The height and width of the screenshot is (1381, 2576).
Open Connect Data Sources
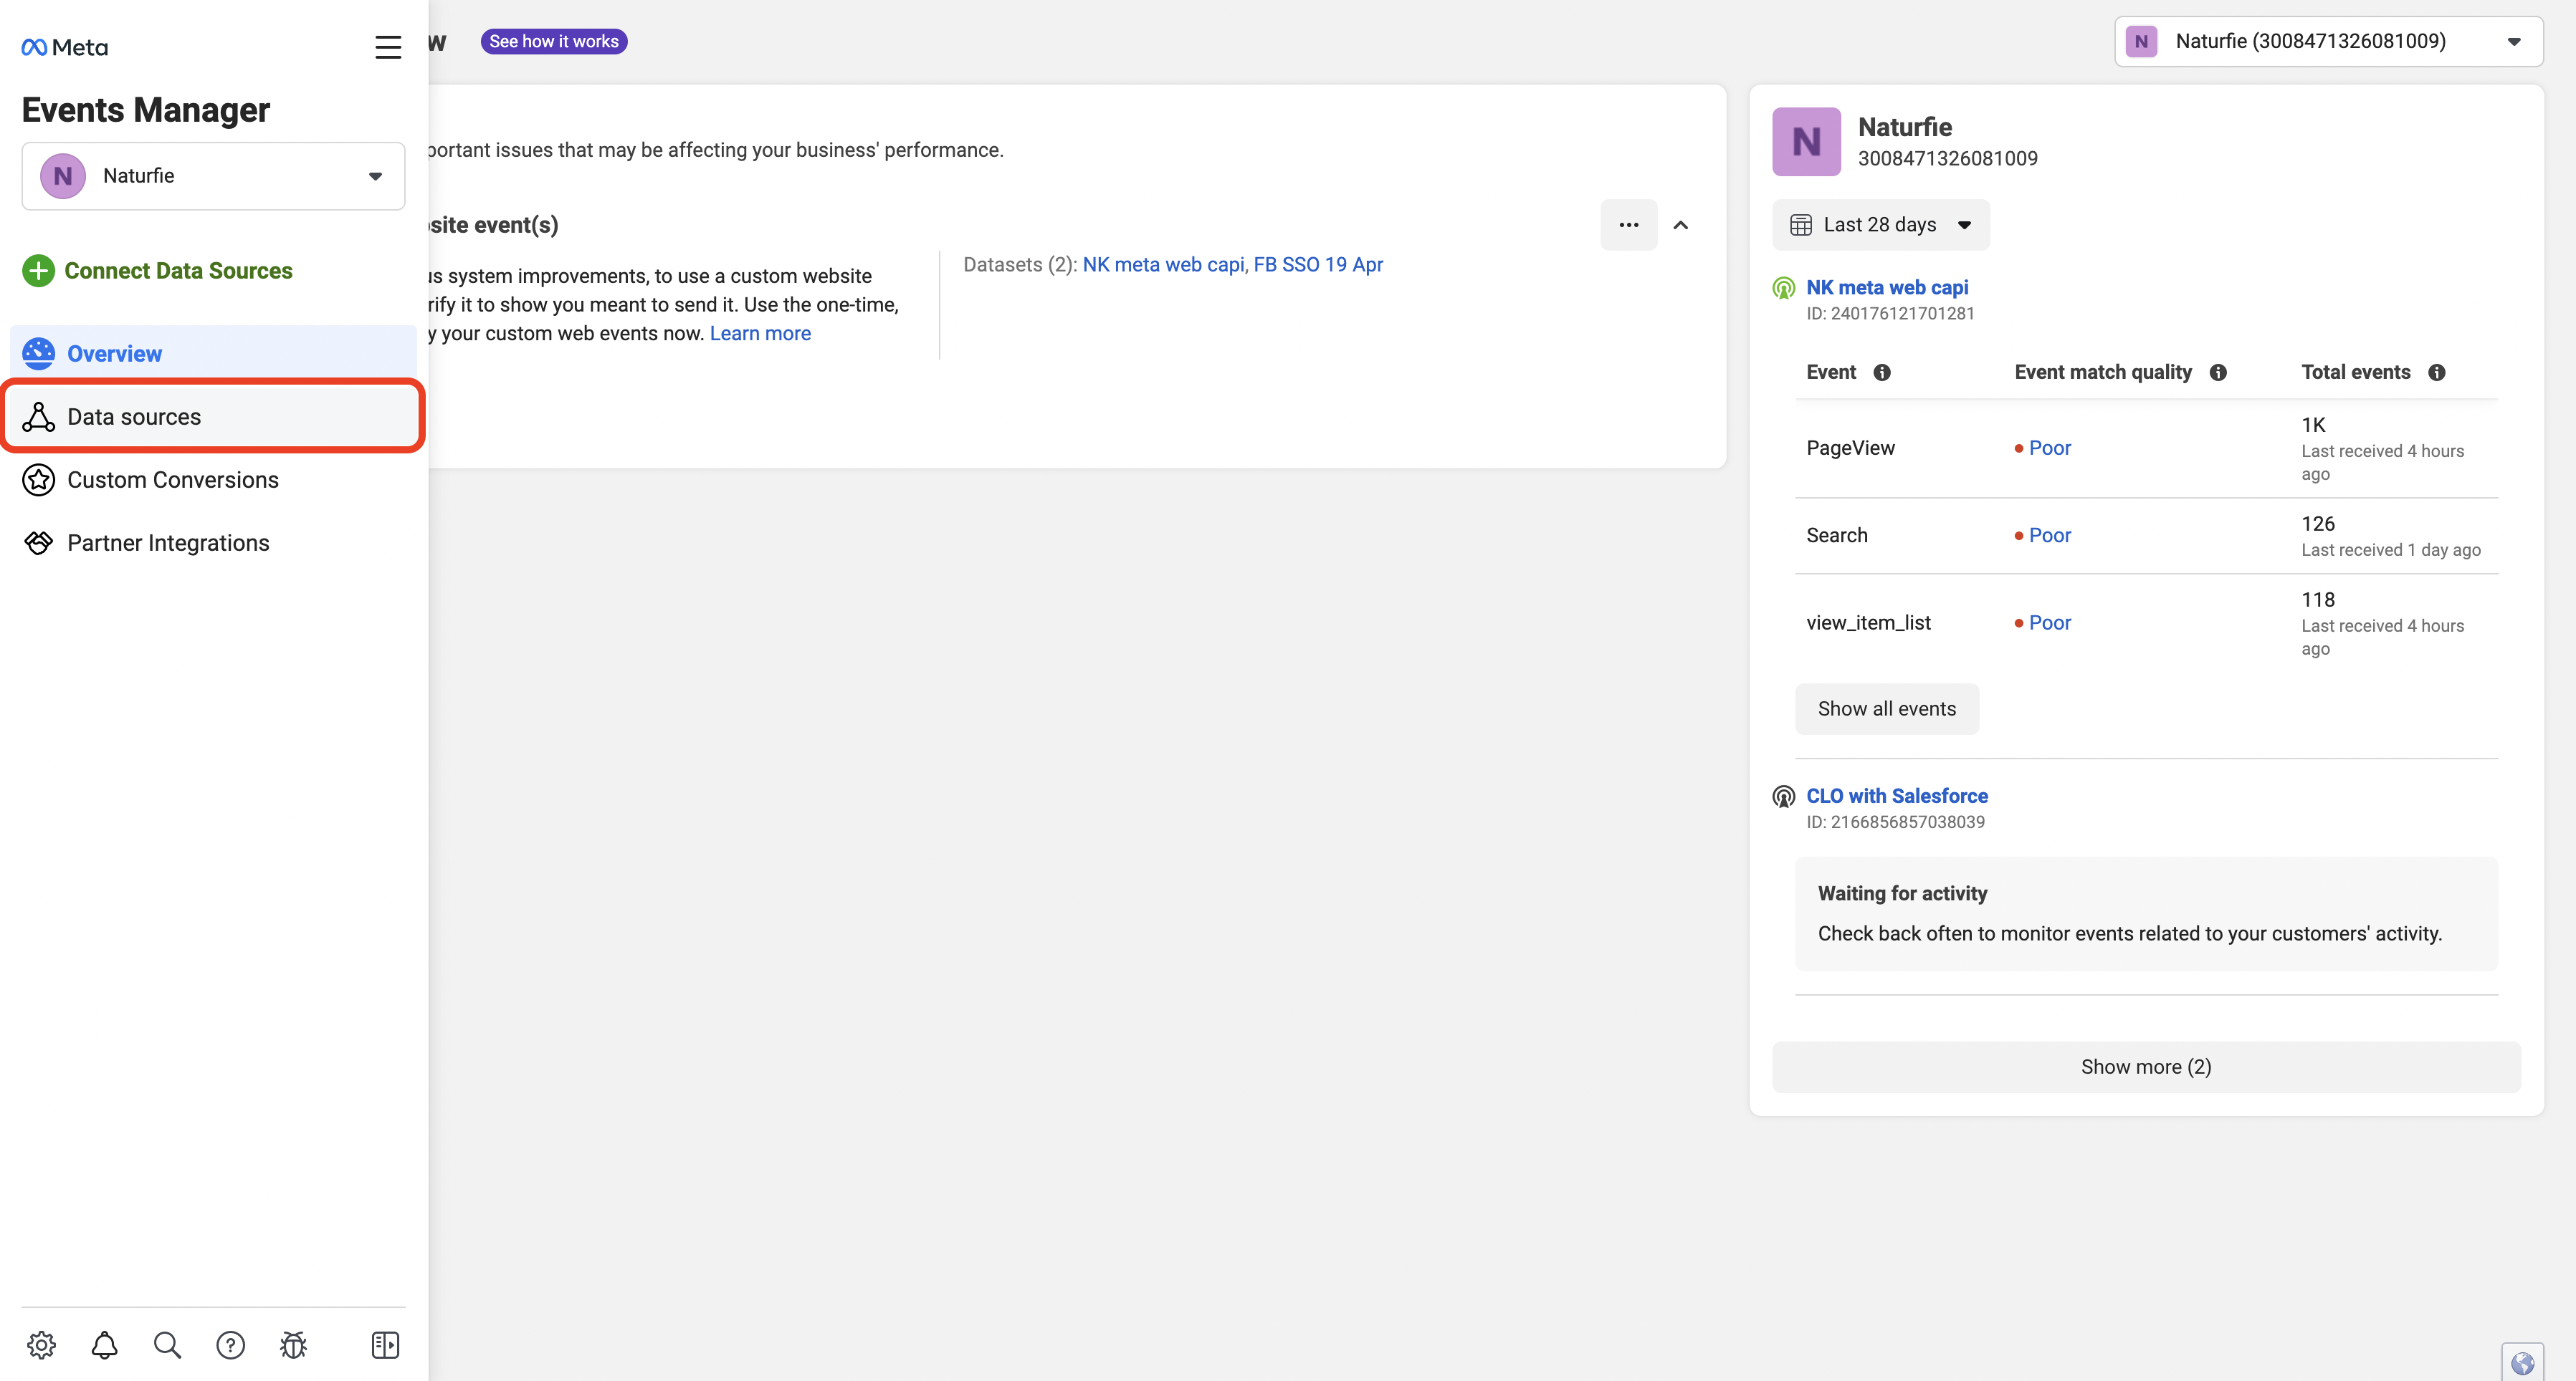pyautogui.click(x=178, y=271)
